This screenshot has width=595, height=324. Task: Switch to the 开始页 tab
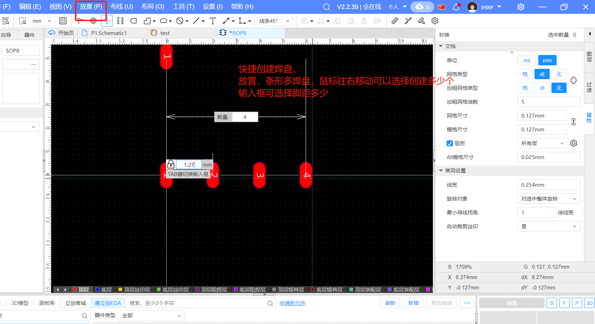[x=61, y=33]
